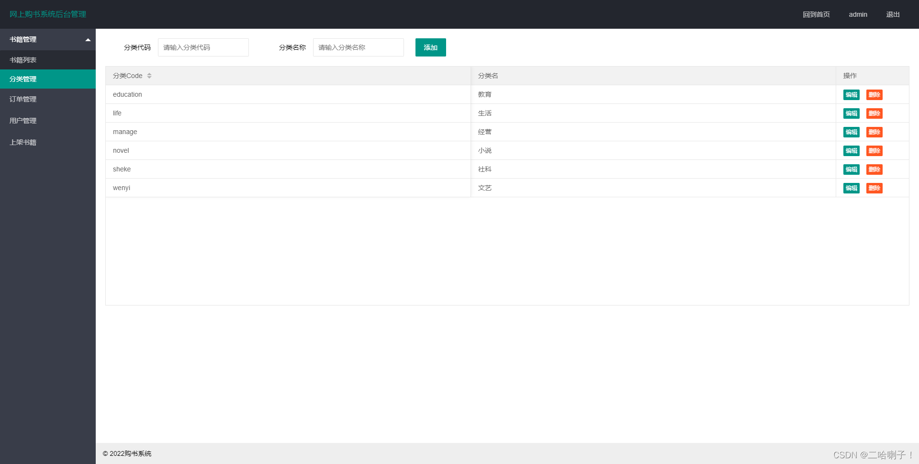This screenshot has width=919, height=464.
Task: Click the 分类Code column header
Action: 288,76
